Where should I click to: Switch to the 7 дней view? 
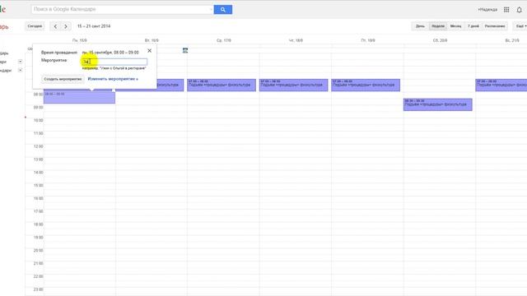473,26
